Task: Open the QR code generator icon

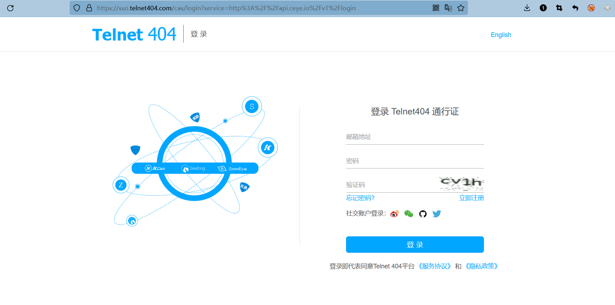Action: pyautogui.click(x=436, y=8)
